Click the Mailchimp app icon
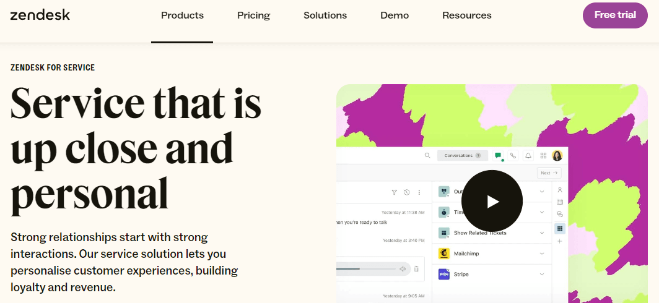Screen dimensions: 659x303 443,254
